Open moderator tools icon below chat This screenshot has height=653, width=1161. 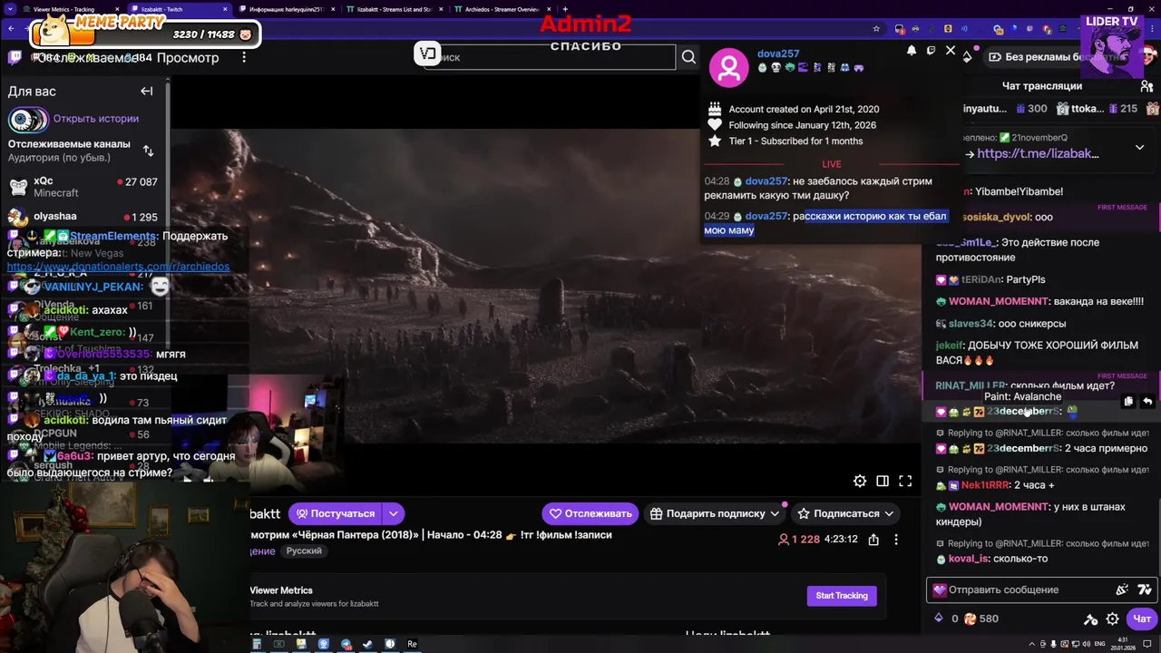click(1090, 619)
